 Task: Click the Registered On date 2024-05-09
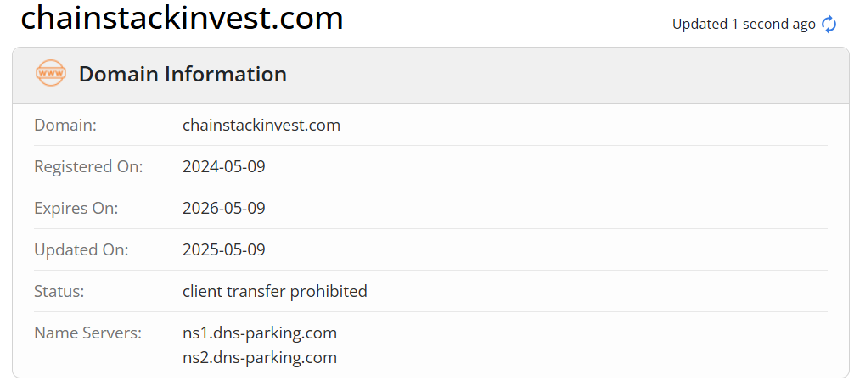(224, 167)
